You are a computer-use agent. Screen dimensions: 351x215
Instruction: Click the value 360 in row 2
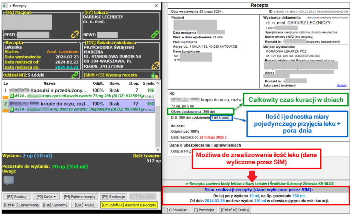click(150, 104)
